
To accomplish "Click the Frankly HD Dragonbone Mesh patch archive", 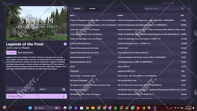I will (x=146, y=20).
